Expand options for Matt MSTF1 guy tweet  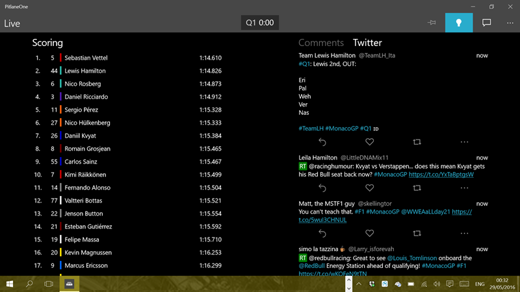point(464,234)
